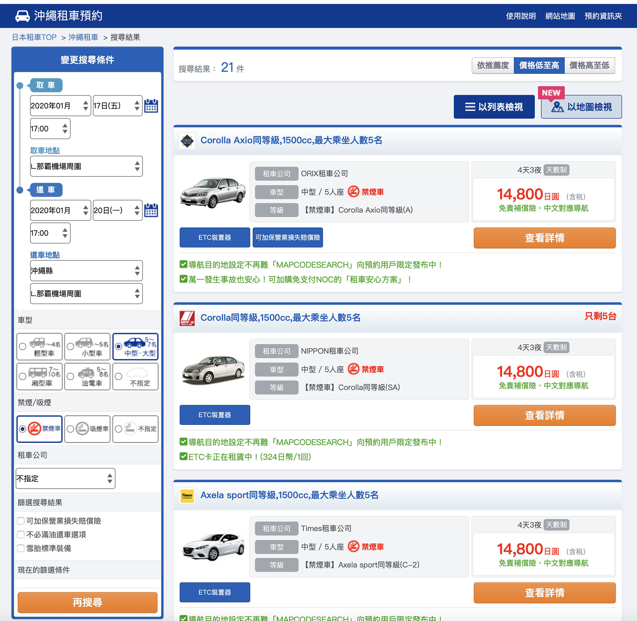Open return date calendar icon

click(x=151, y=210)
